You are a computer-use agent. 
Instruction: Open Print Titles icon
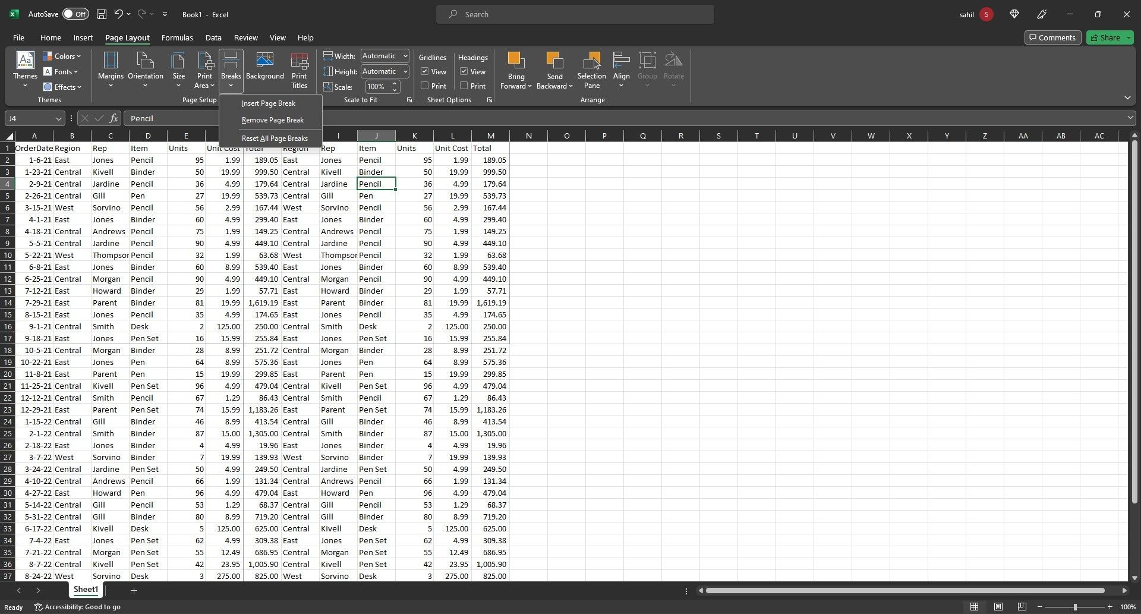[x=299, y=60]
